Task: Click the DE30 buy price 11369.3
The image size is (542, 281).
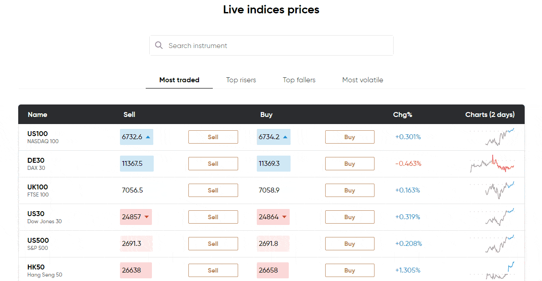Action: point(274,164)
